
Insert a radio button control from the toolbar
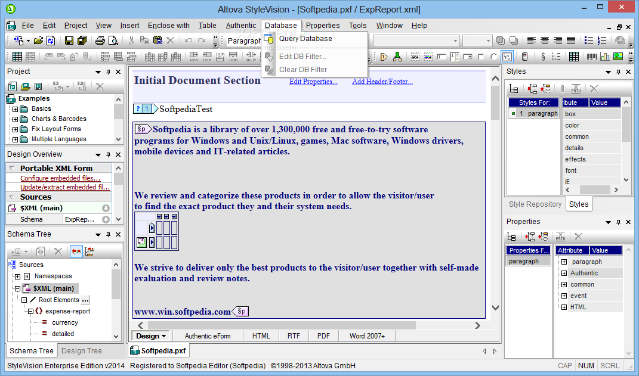point(493,57)
